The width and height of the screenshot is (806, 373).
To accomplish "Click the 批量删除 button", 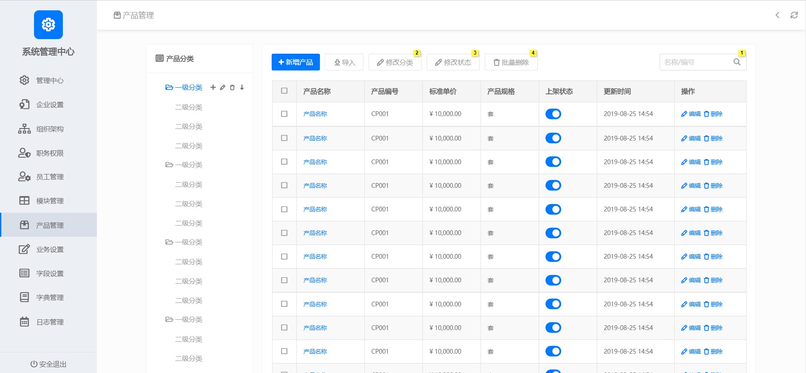I will tap(511, 62).
